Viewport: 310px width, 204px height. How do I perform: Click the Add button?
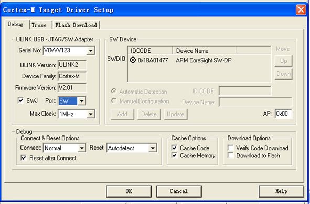point(122,114)
